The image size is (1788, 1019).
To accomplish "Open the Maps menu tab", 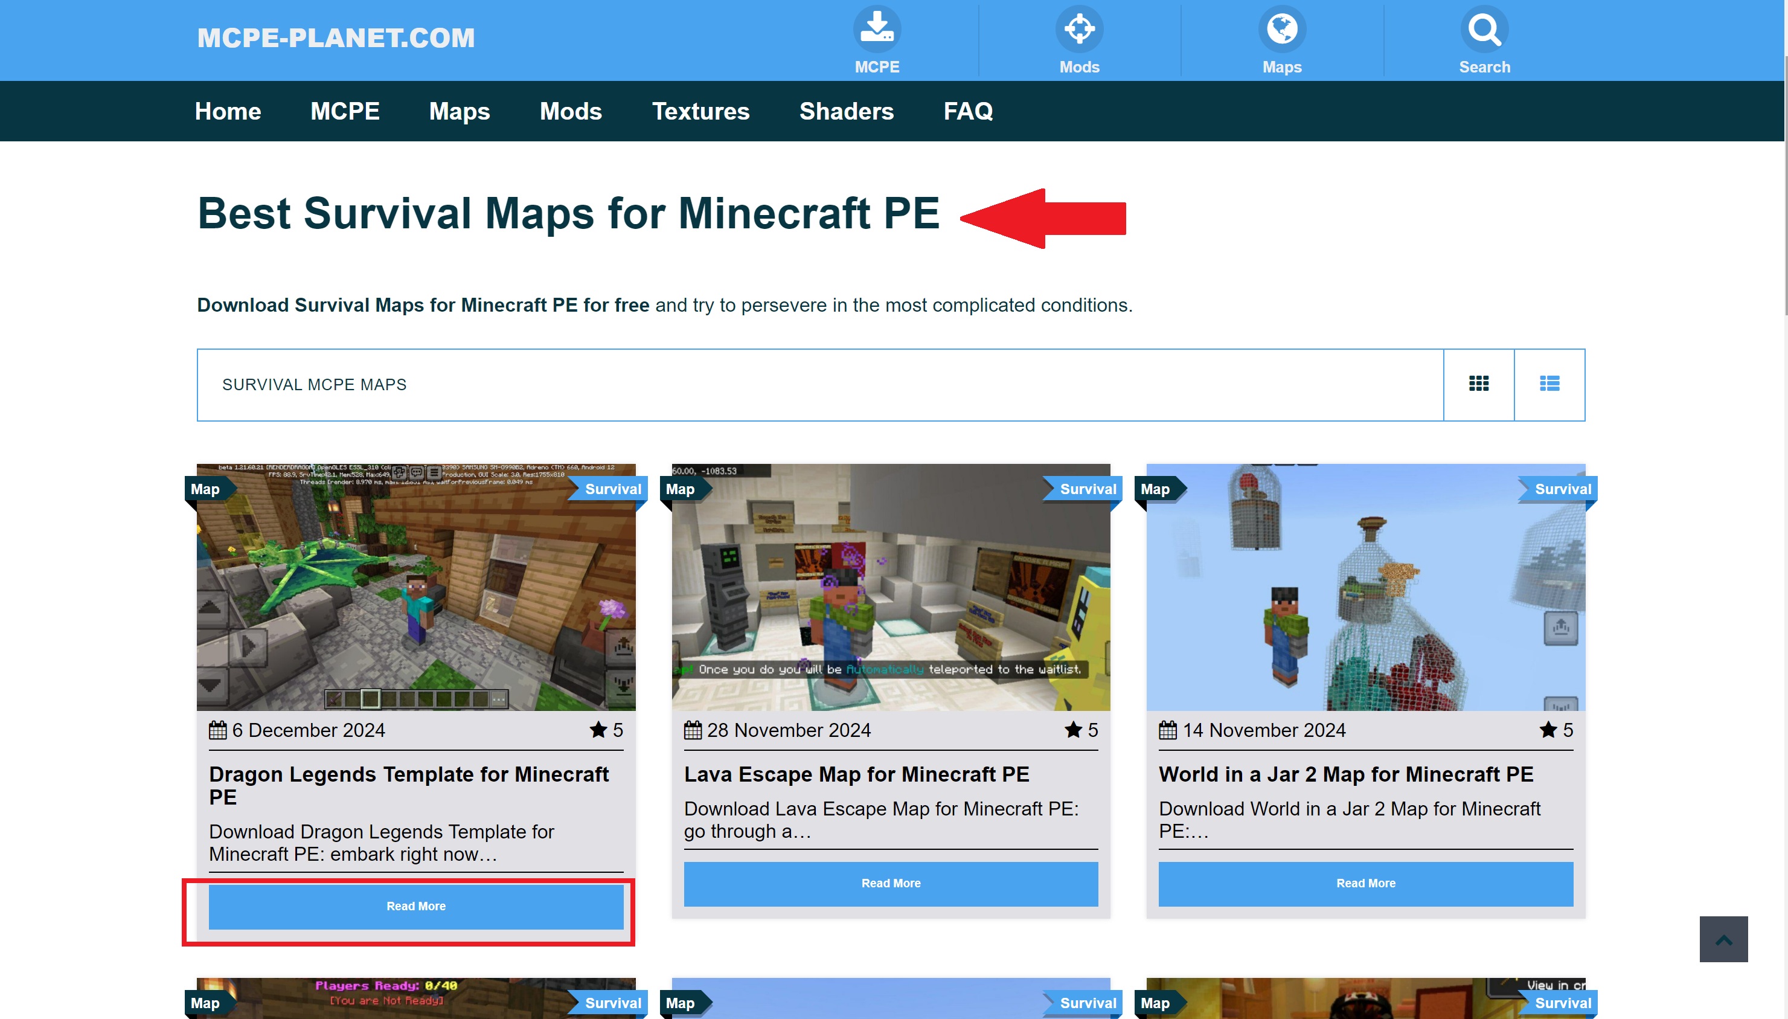I will tap(458, 112).
